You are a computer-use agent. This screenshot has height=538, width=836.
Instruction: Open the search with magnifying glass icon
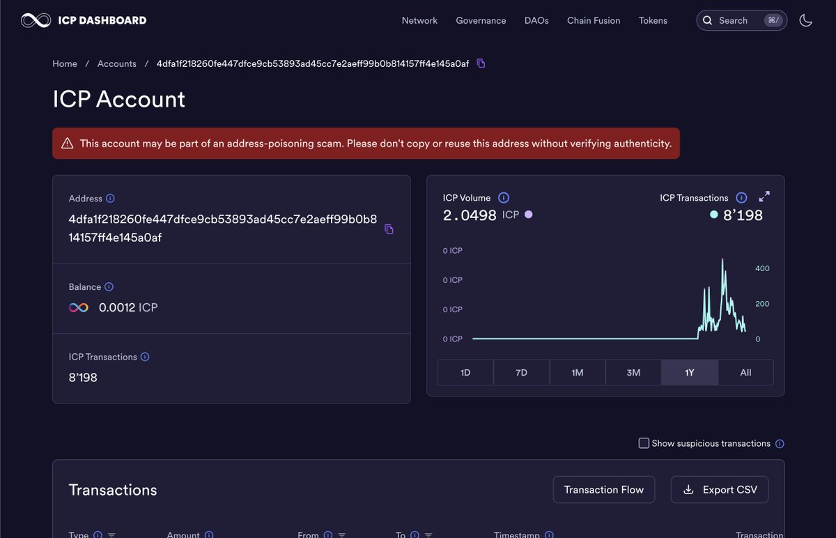[707, 20]
